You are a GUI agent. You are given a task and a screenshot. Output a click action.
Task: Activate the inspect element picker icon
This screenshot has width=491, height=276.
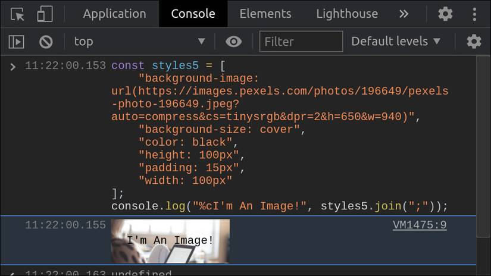(x=17, y=14)
